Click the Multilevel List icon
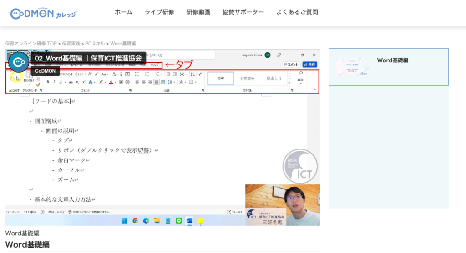The image size is (466, 253). tap(157, 74)
